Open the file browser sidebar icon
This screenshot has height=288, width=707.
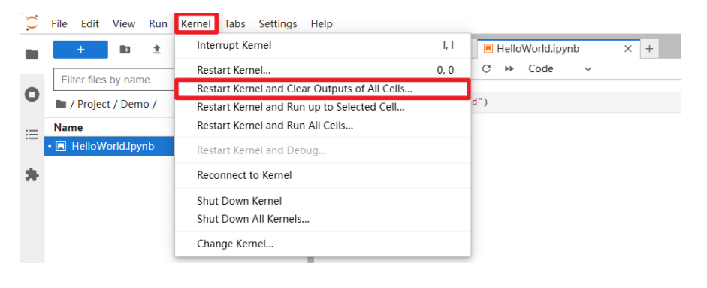pos(32,55)
